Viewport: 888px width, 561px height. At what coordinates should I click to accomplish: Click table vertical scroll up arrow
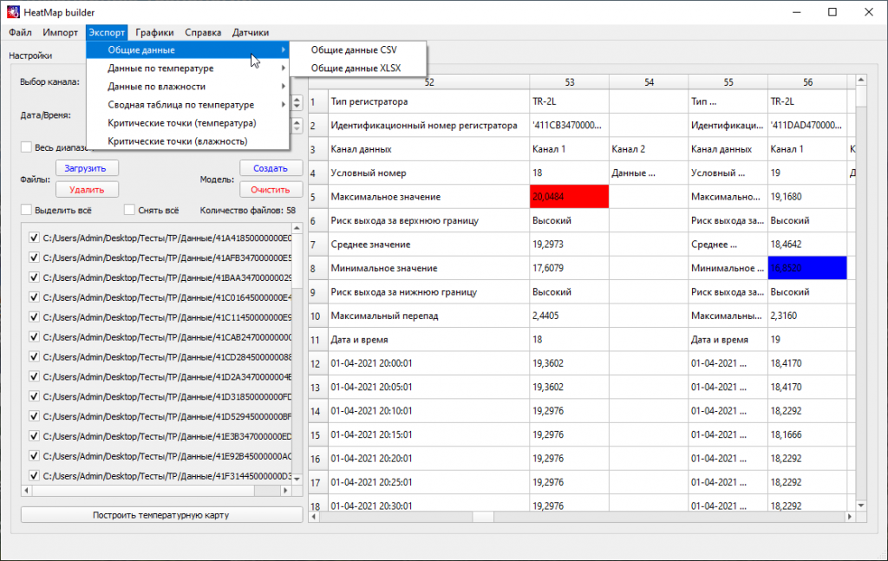click(861, 80)
